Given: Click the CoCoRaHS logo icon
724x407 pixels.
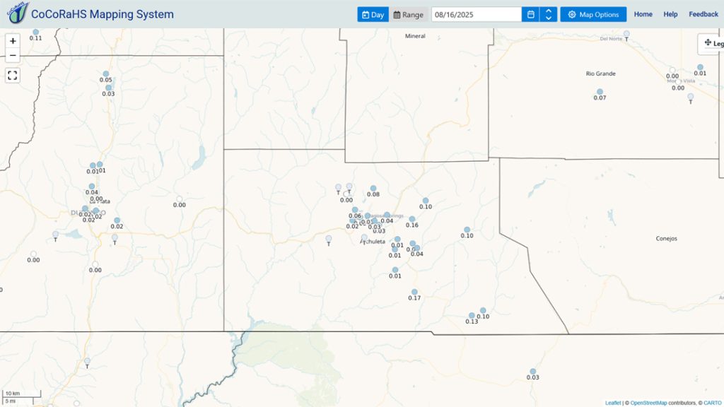Looking at the screenshot, I should [18, 13].
